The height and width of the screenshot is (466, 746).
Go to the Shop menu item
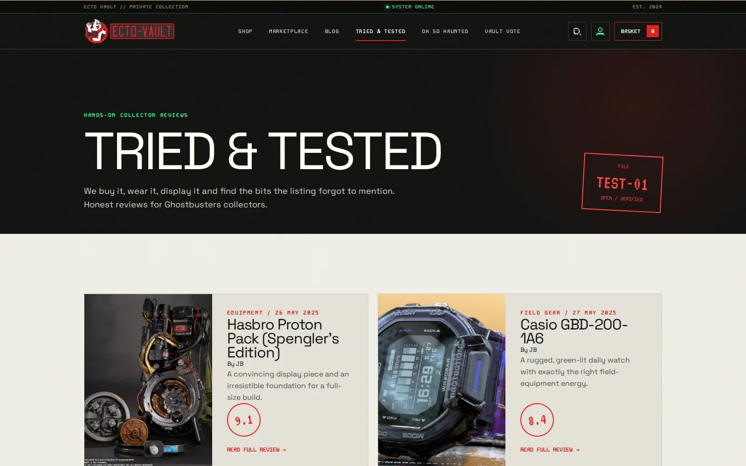tap(245, 31)
